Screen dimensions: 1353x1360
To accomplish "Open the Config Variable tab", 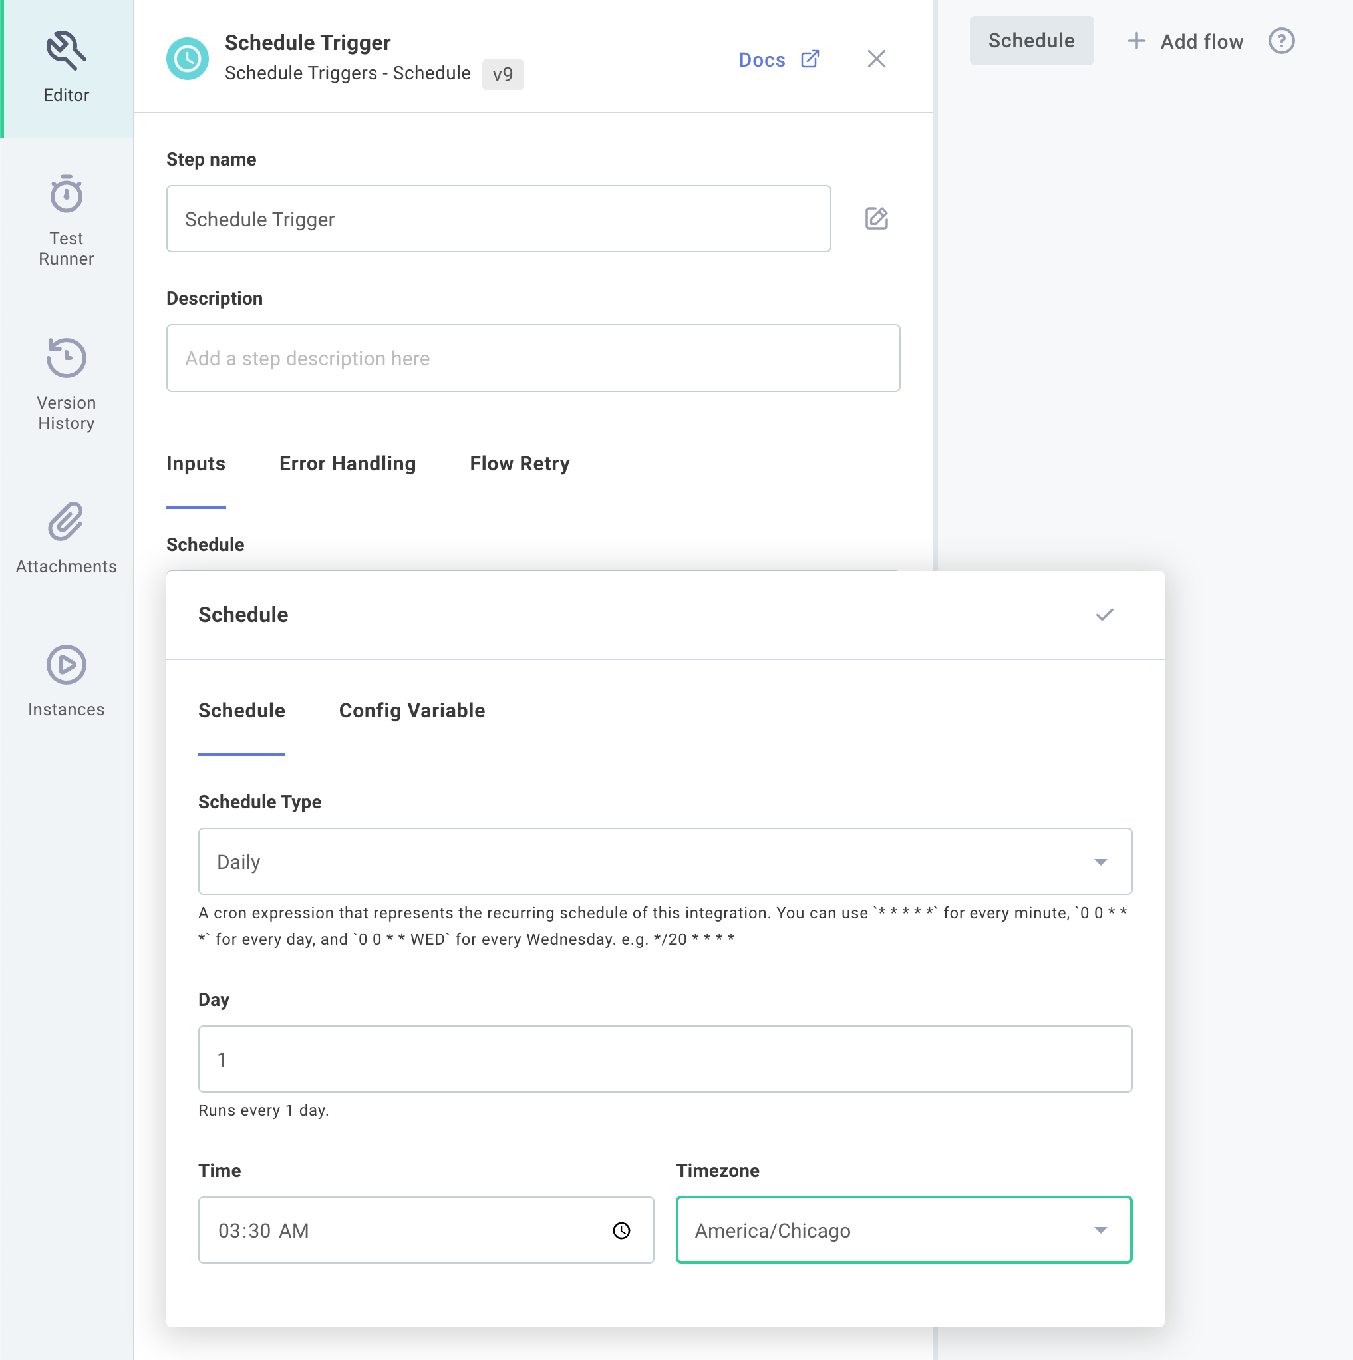I will pyautogui.click(x=412, y=710).
